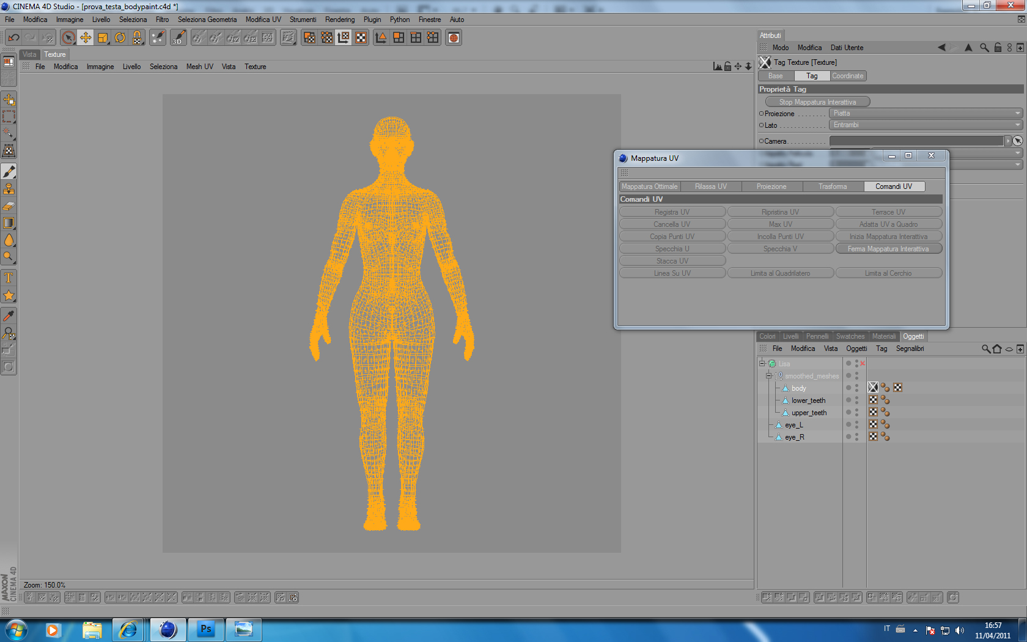Select the Move tool in top toolbar
Image resolution: width=1027 pixels, height=642 pixels.
click(x=86, y=38)
